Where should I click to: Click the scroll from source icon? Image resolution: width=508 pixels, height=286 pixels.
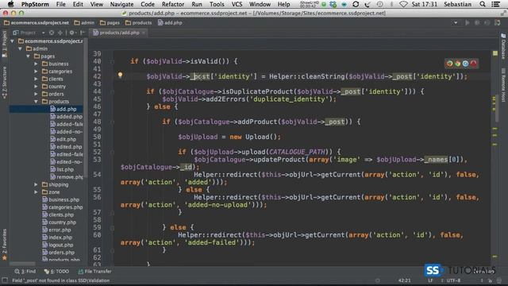point(52,33)
